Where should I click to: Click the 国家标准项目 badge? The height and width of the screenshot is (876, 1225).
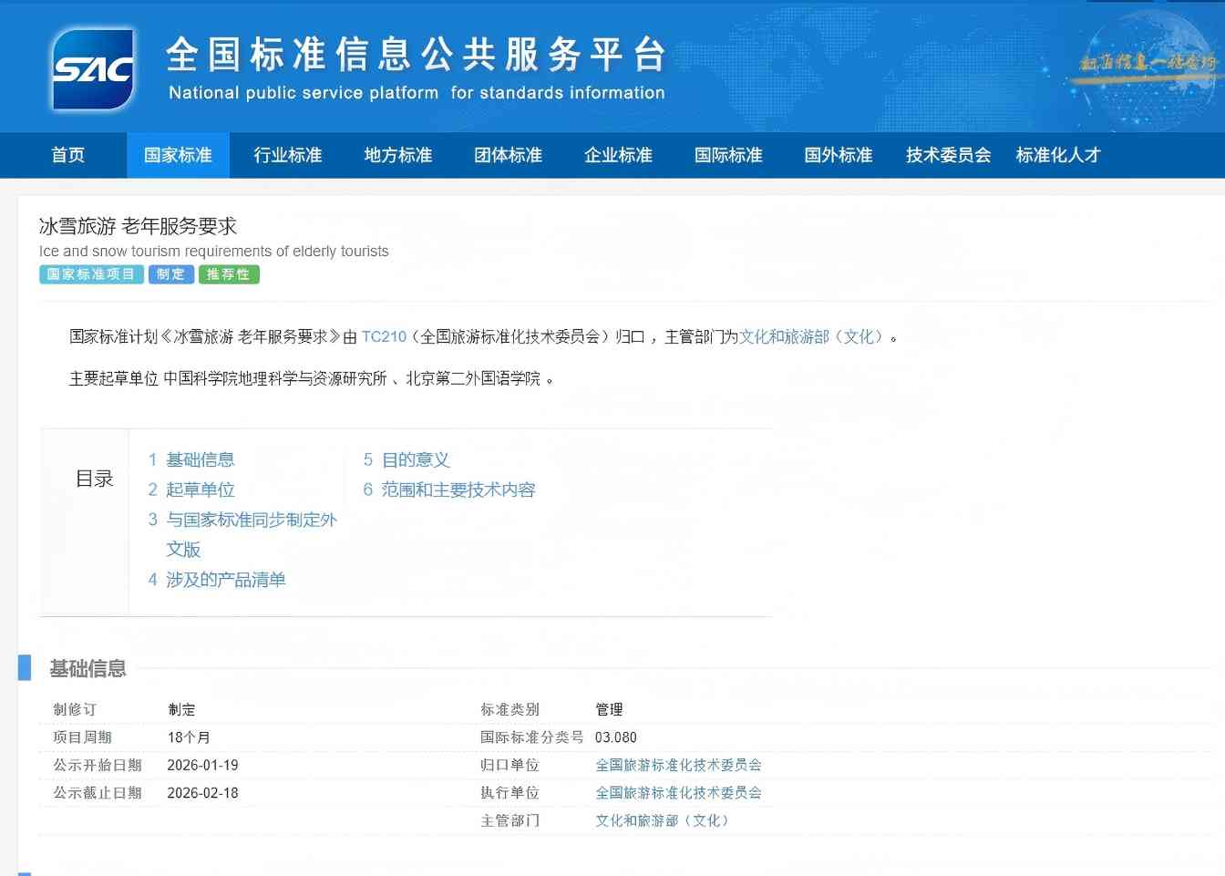tap(91, 274)
